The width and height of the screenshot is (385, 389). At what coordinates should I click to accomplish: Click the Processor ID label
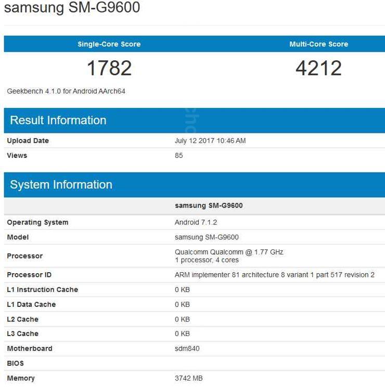29,275
